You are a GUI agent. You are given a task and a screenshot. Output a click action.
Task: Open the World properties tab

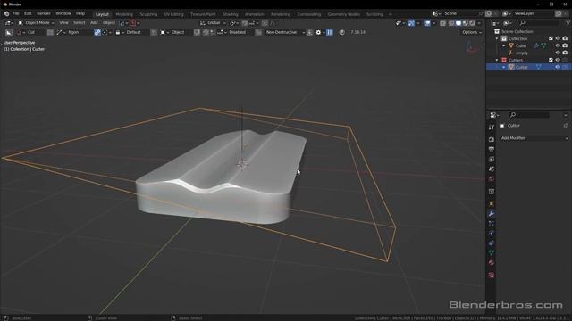tap(492, 178)
